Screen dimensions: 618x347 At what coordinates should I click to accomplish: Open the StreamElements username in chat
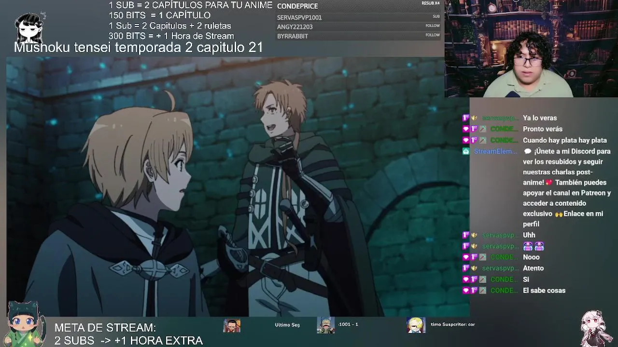(495, 151)
